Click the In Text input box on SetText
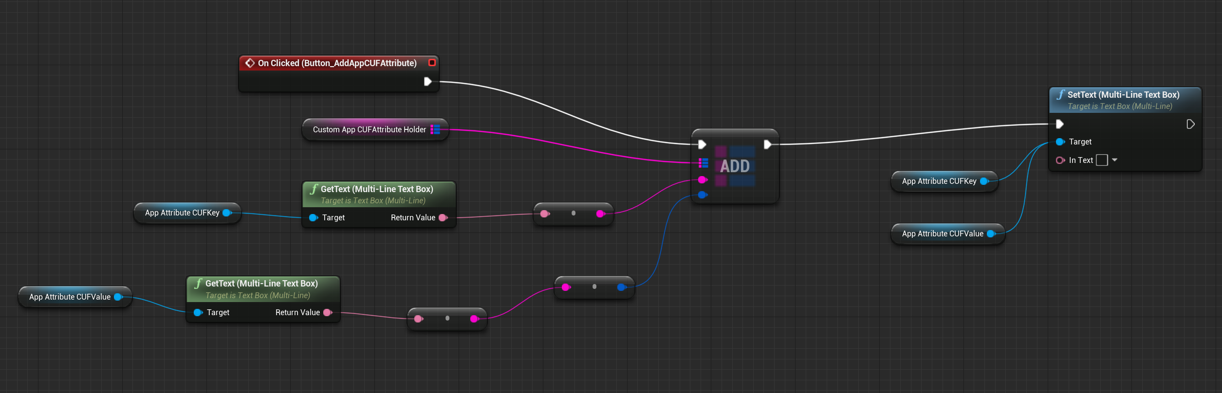 pyautogui.click(x=1102, y=160)
